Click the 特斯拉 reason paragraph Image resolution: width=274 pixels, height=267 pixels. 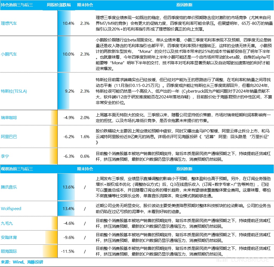click(x=184, y=91)
